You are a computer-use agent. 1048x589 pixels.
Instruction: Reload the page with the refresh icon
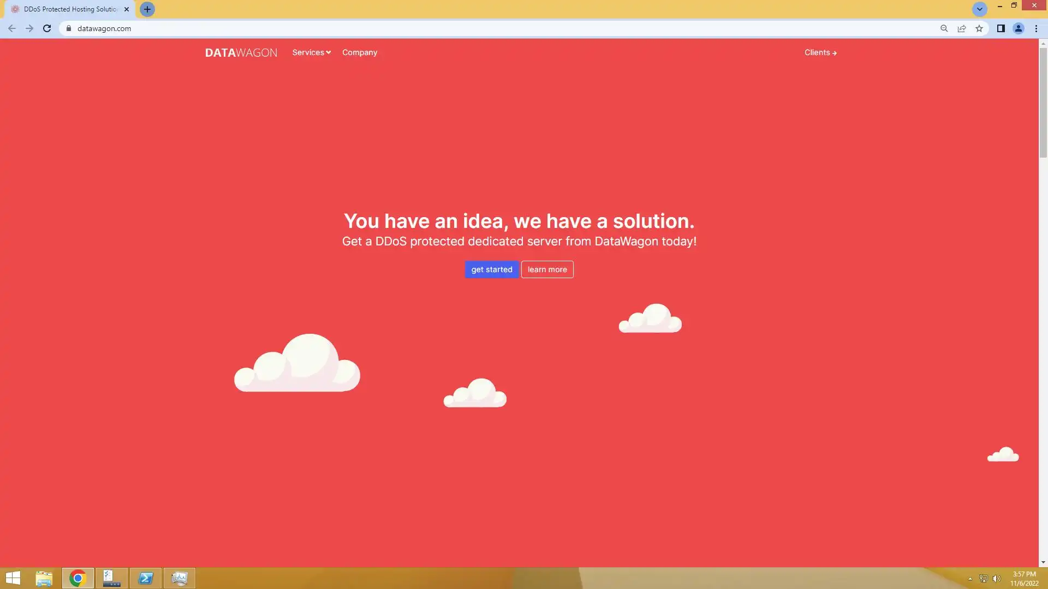coord(47,28)
